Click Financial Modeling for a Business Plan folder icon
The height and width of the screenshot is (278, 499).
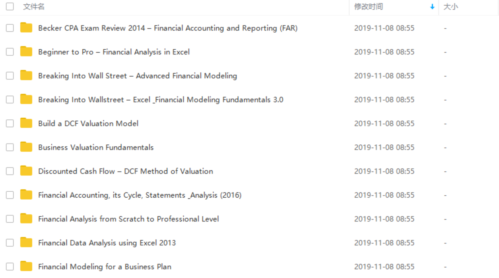coord(26,266)
